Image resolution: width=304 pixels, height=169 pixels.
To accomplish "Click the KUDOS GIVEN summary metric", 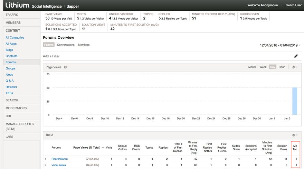I will pos(254,17).
